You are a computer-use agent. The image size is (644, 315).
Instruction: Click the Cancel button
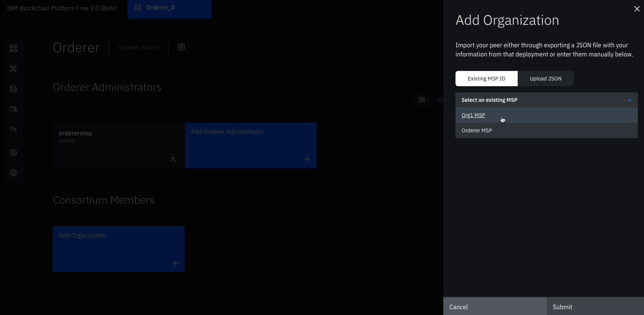click(495, 306)
